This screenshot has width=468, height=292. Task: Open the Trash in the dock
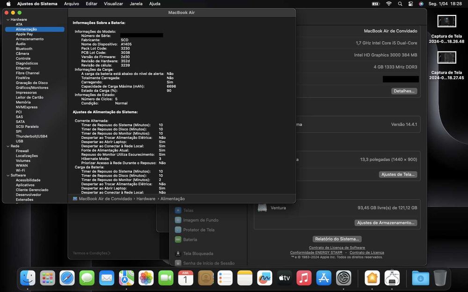click(x=440, y=278)
